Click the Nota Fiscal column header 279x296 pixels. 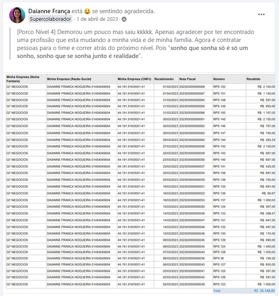coord(187,79)
